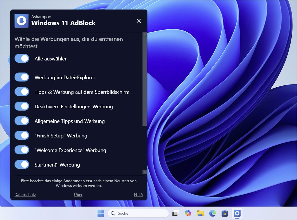This screenshot has height=220, width=297.
Task: Toggle "Welcome Experience" Werbung switch
Action: (22, 150)
